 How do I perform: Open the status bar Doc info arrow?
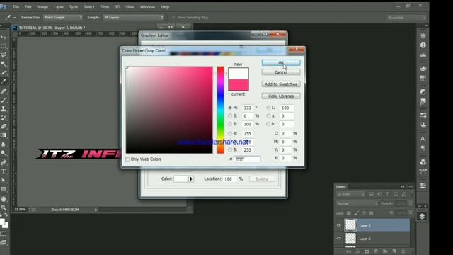coord(96,210)
